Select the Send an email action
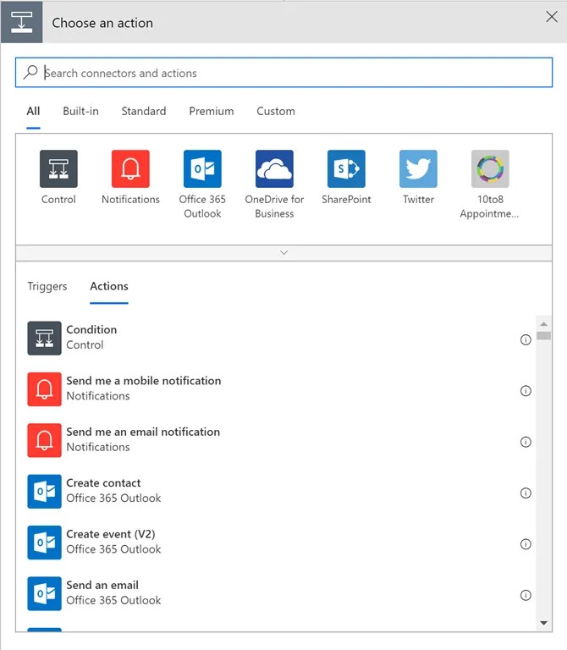This screenshot has height=650, width=567. tap(102, 585)
